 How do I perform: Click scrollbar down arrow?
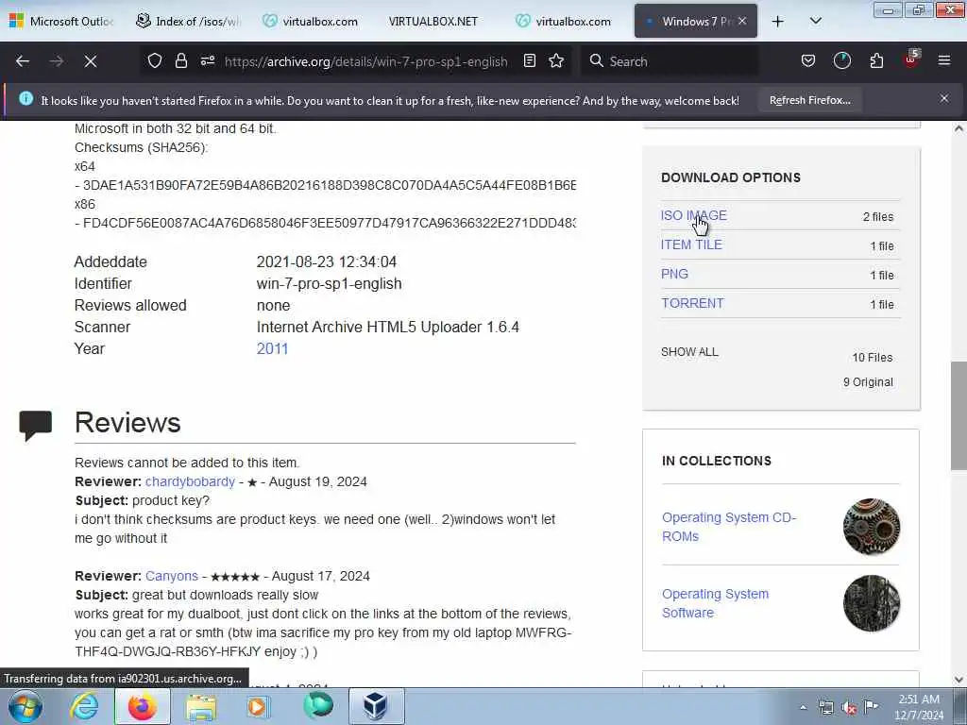pyautogui.click(x=959, y=680)
